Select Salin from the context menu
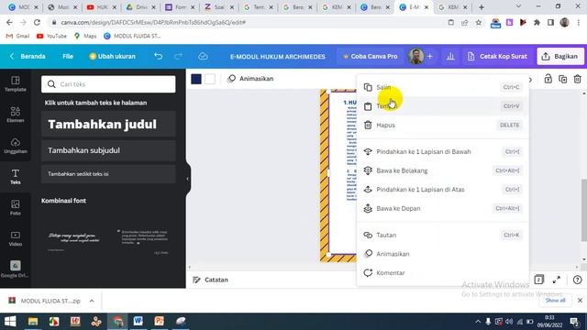 coord(443,87)
